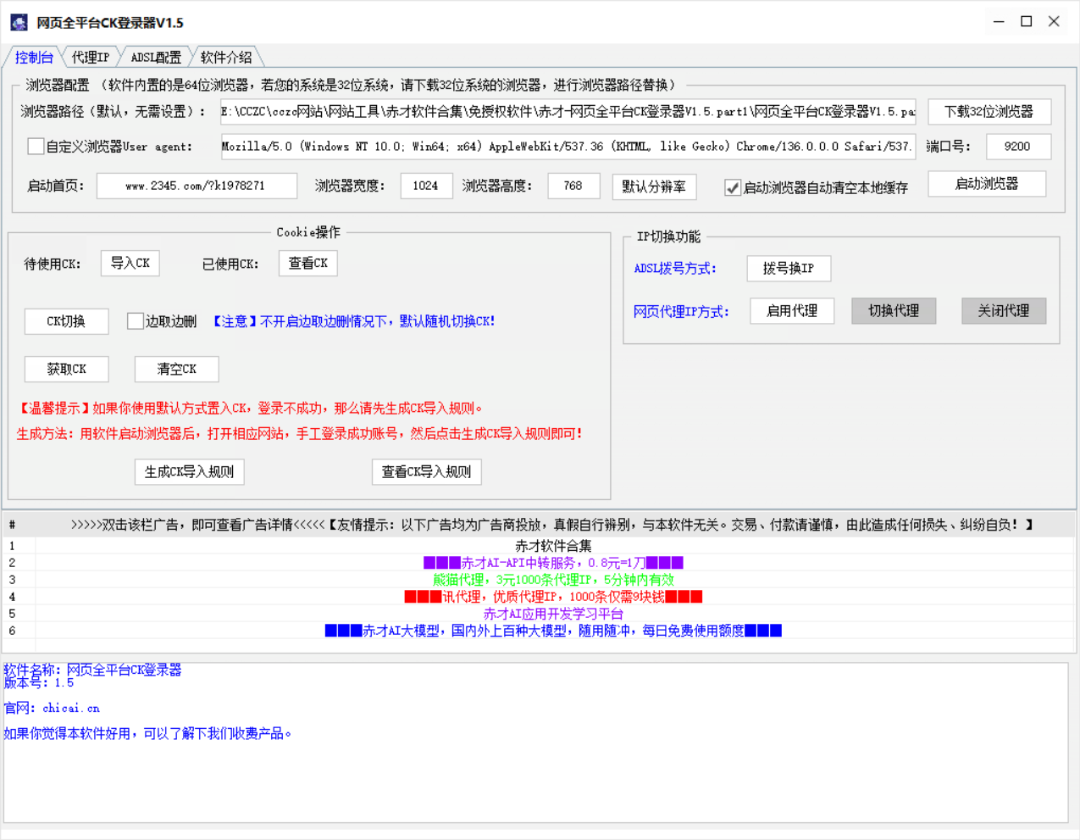Enable 自定义浏览器User agent checkbox

(36, 147)
